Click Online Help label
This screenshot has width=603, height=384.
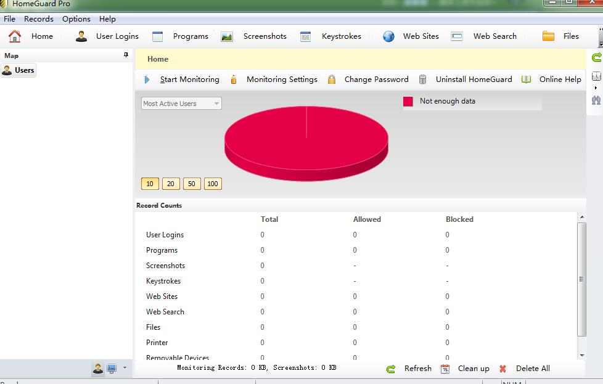click(560, 80)
